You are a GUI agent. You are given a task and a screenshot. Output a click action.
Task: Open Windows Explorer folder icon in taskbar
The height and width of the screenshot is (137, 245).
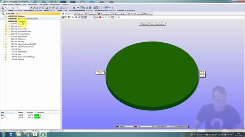19,134
